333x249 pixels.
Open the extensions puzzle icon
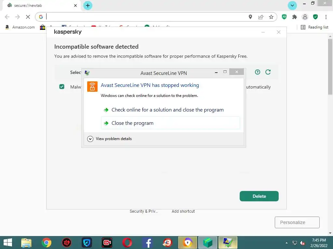(295, 17)
